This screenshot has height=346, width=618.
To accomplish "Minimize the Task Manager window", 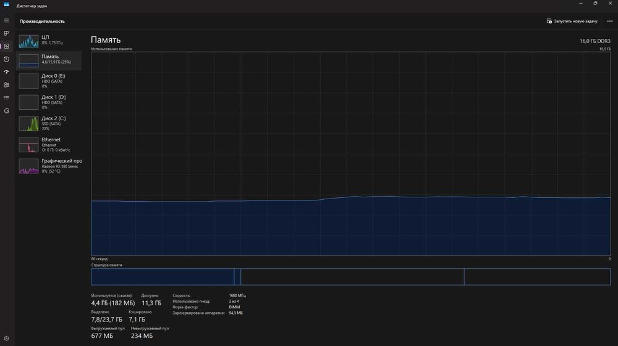I will [x=580, y=4].
